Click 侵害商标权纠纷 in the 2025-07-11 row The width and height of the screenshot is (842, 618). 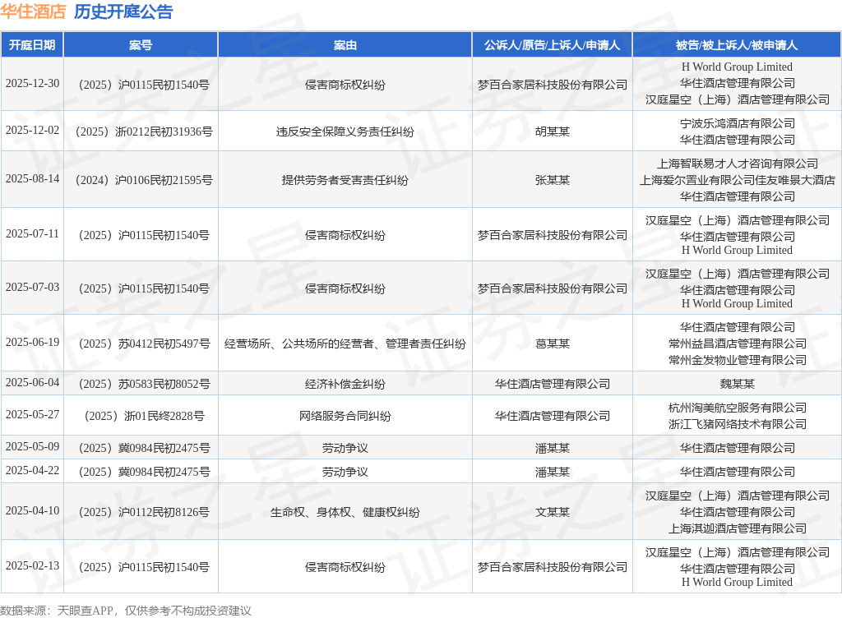345,236
